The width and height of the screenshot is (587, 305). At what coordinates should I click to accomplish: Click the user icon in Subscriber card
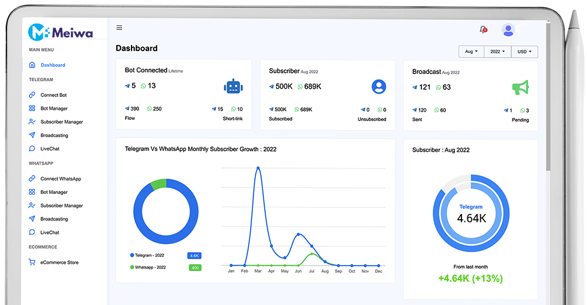coord(379,87)
